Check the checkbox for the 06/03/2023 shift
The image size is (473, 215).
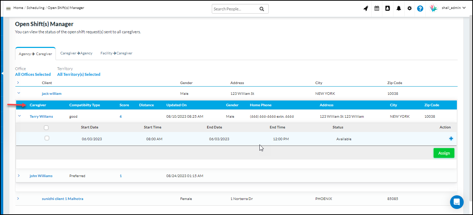pyautogui.click(x=47, y=138)
